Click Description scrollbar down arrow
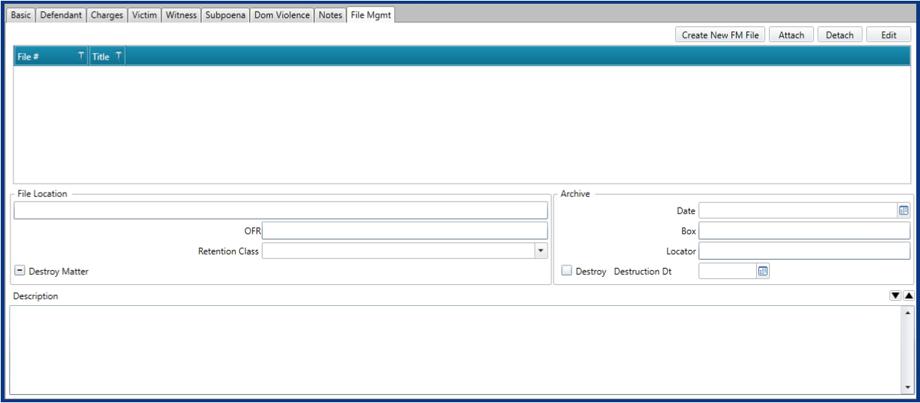The image size is (920, 403). (x=908, y=387)
